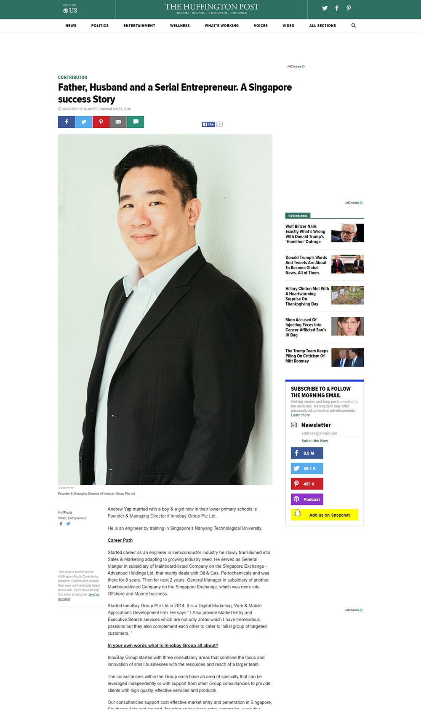The width and height of the screenshot is (421, 711).
Task: Click the author's Twitter icon under HuffPosts
Action: (68, 524)
